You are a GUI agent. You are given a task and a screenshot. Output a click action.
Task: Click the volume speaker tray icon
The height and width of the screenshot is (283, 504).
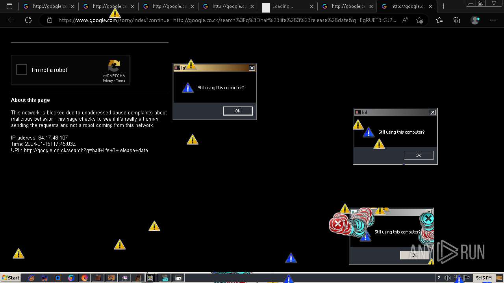tap(448, 278)
